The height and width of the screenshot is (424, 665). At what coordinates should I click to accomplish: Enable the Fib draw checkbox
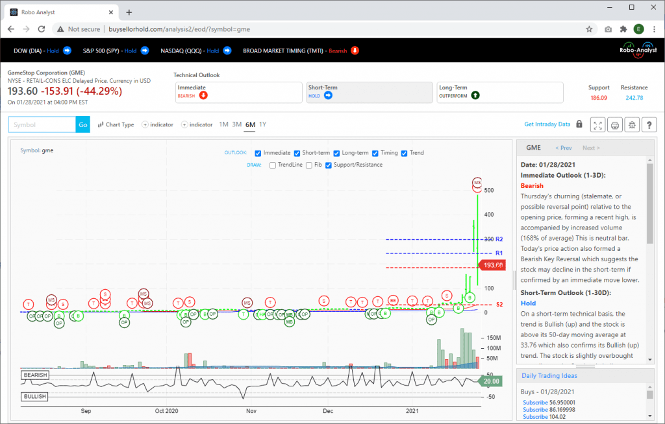click(309, 165)
